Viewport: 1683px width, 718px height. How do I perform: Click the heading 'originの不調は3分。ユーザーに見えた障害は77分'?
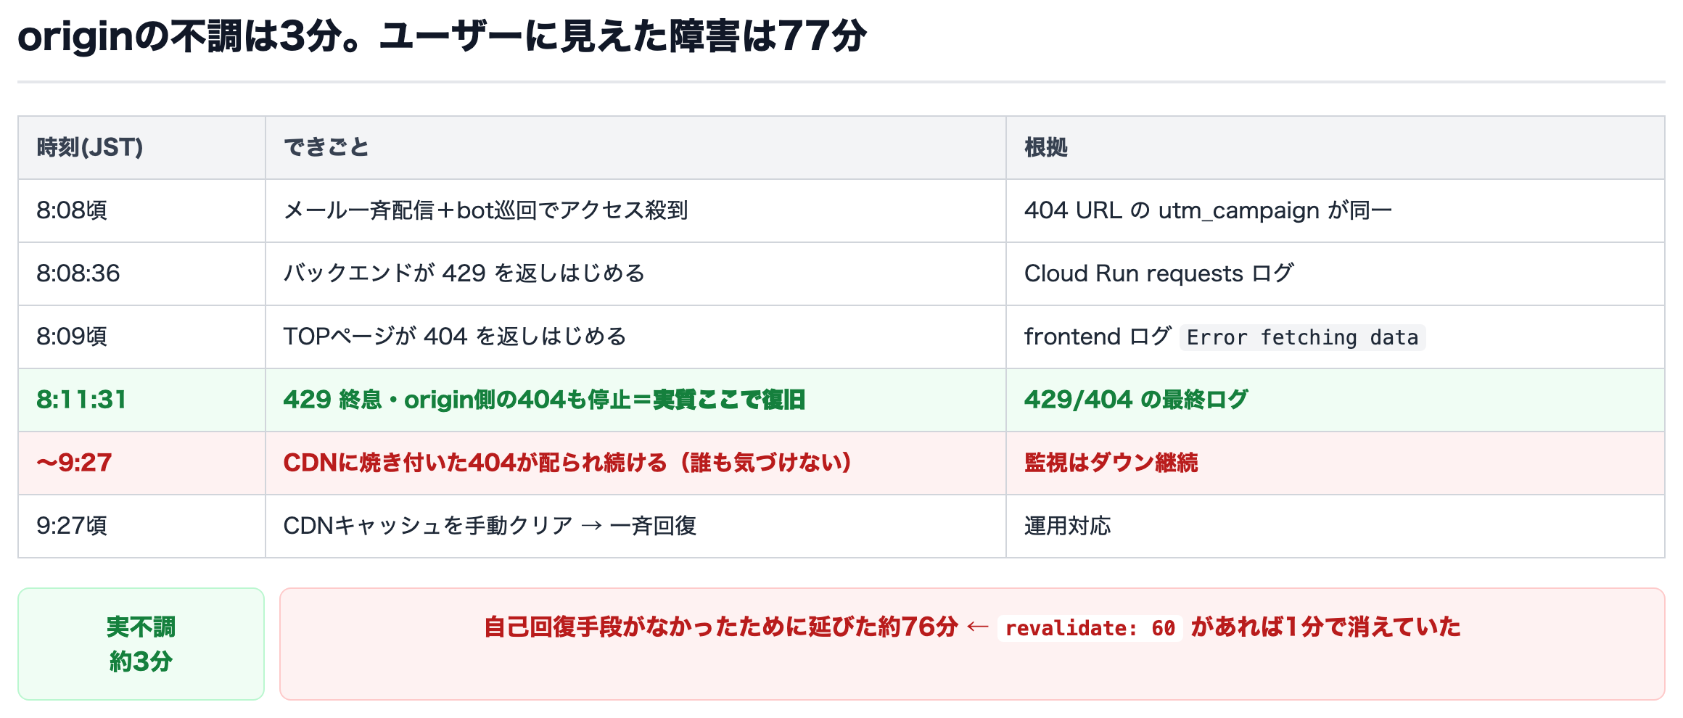coord(442,36)
